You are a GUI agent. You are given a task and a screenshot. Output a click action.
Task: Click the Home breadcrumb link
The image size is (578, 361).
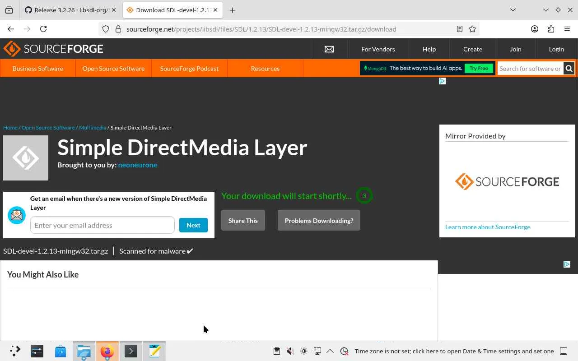[10, 128]
